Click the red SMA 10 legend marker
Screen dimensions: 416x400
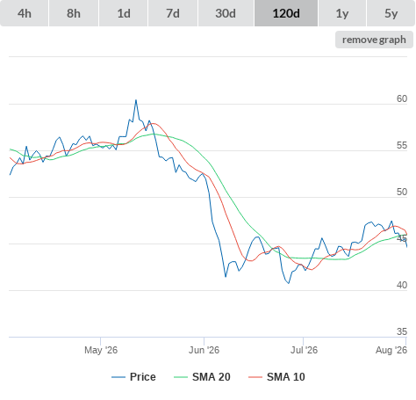[x=255, y=377]
